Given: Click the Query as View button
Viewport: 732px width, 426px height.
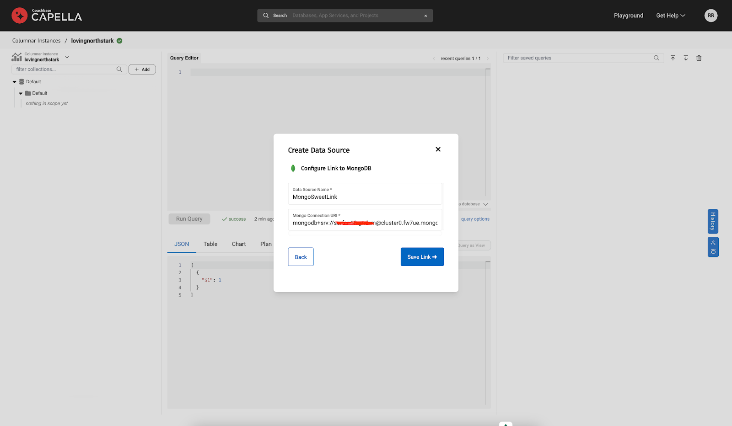Looking at the screenshot, I should click(x=474, y=245).
